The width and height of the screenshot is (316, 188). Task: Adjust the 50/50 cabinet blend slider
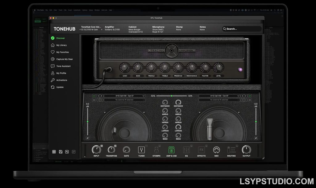pos(172,96)
